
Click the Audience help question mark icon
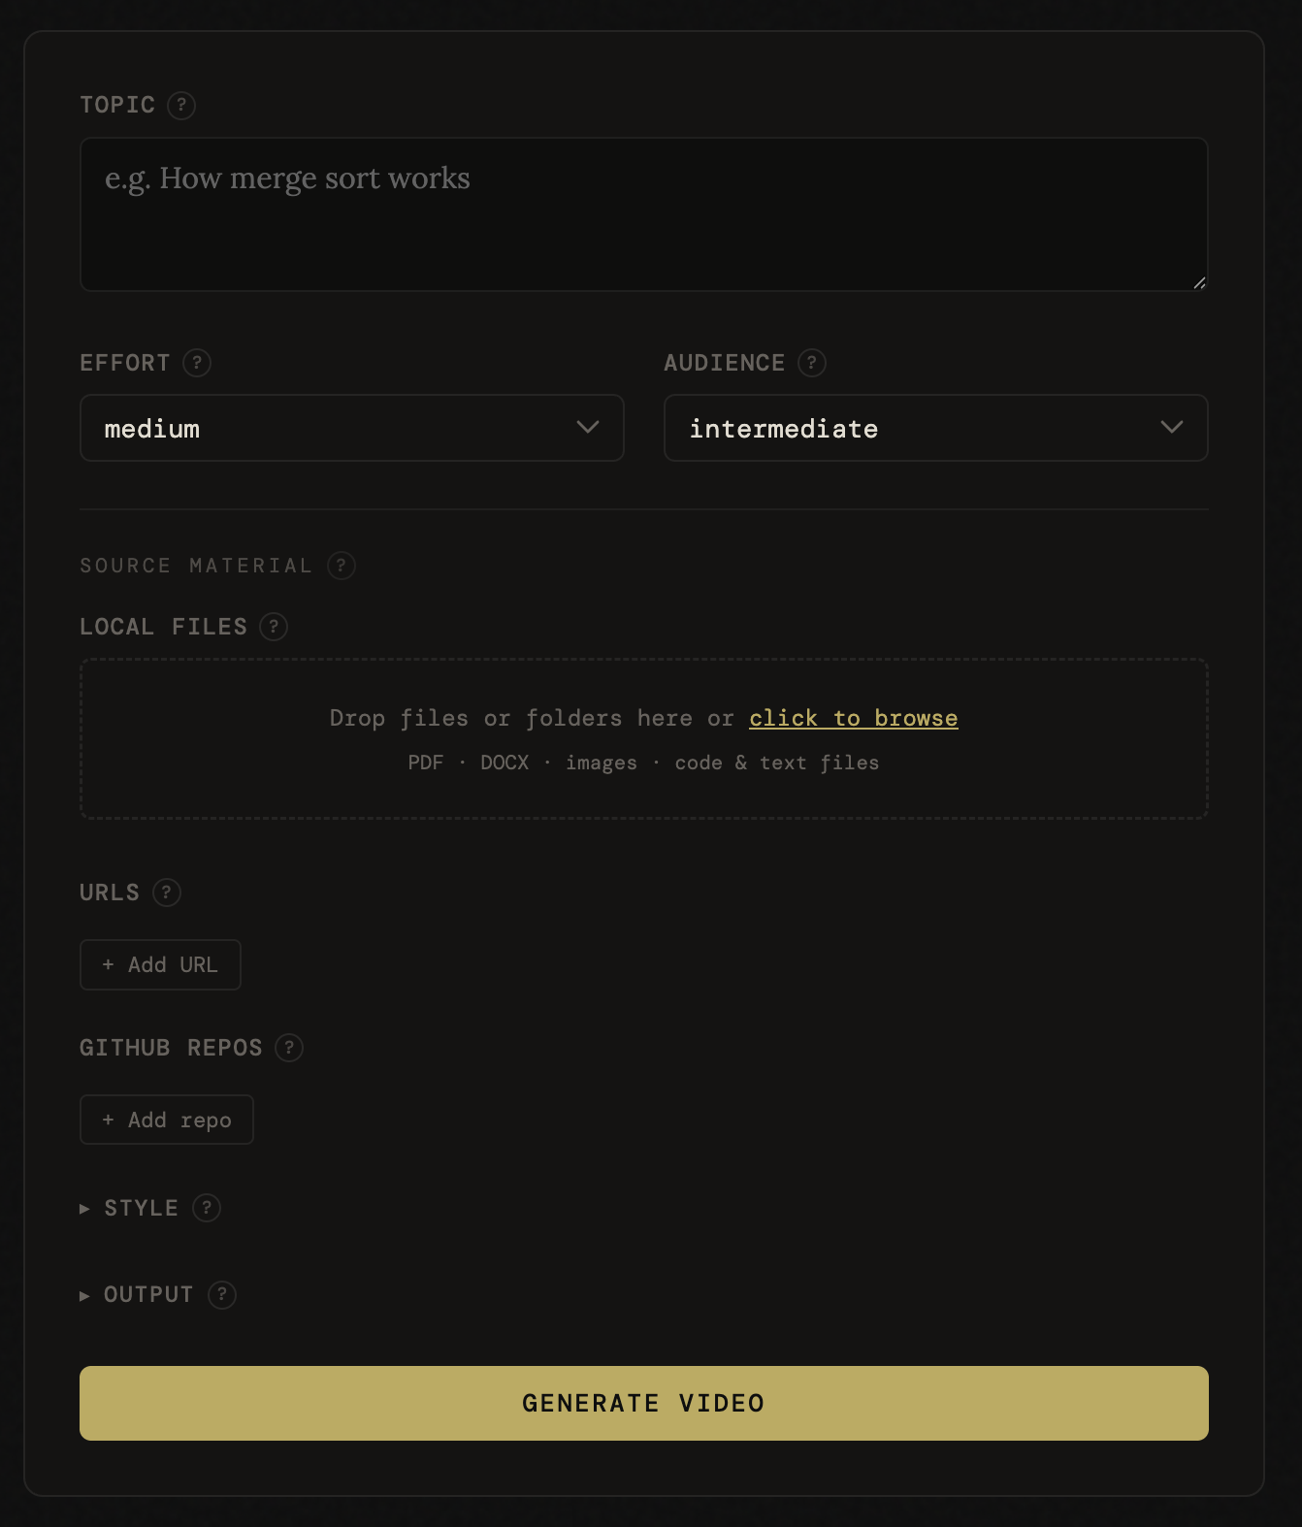812,363
